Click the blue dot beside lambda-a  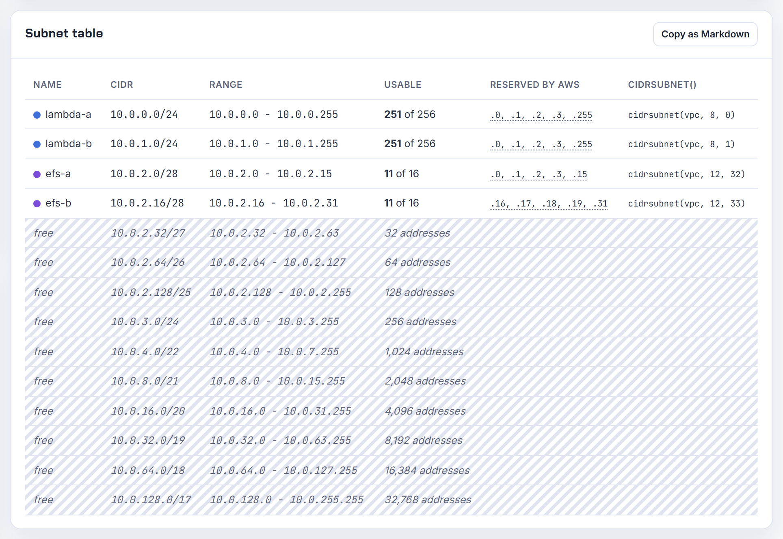coord(37,115)
